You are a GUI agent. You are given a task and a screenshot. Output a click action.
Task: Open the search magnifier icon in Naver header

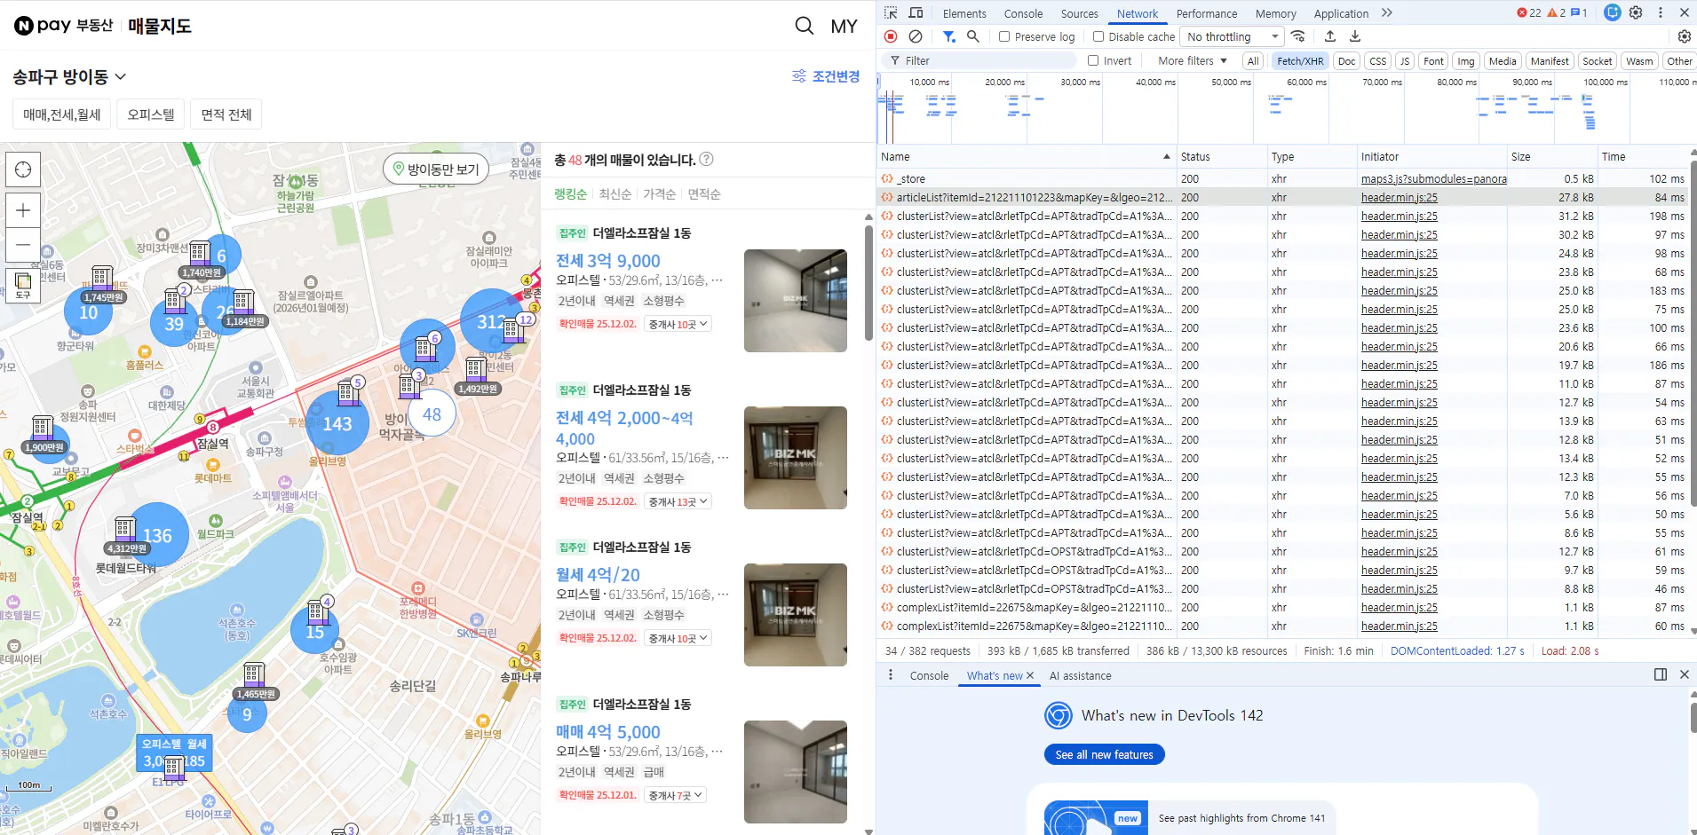804,26
